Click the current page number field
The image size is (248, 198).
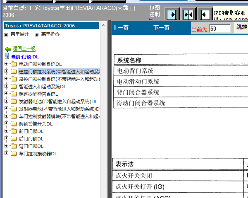tap(220, 29)
